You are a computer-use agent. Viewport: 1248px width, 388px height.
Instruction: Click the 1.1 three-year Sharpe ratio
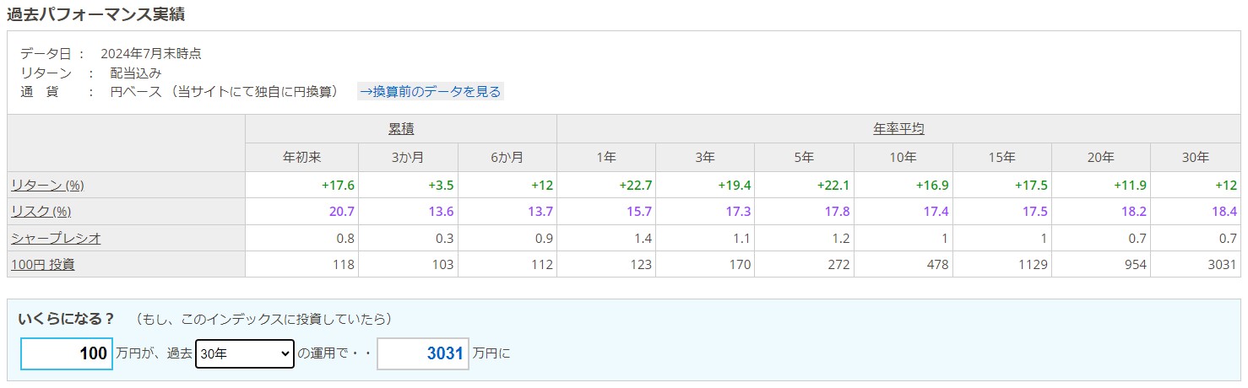pyautogui.click(x=741, y=239)
